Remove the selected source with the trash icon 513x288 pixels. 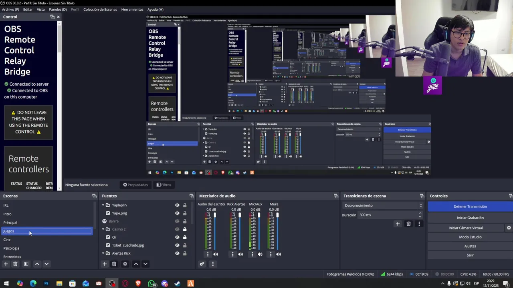[114, 264]
